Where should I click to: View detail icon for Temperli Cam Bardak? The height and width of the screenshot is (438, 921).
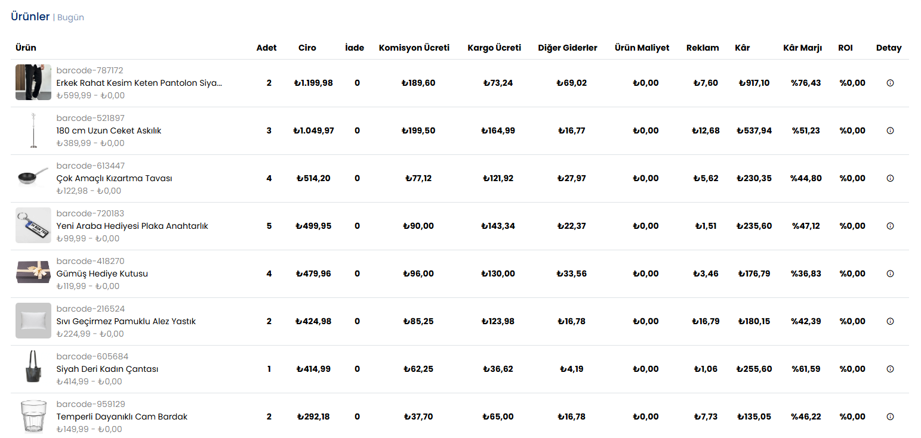(x=890, y=417)
